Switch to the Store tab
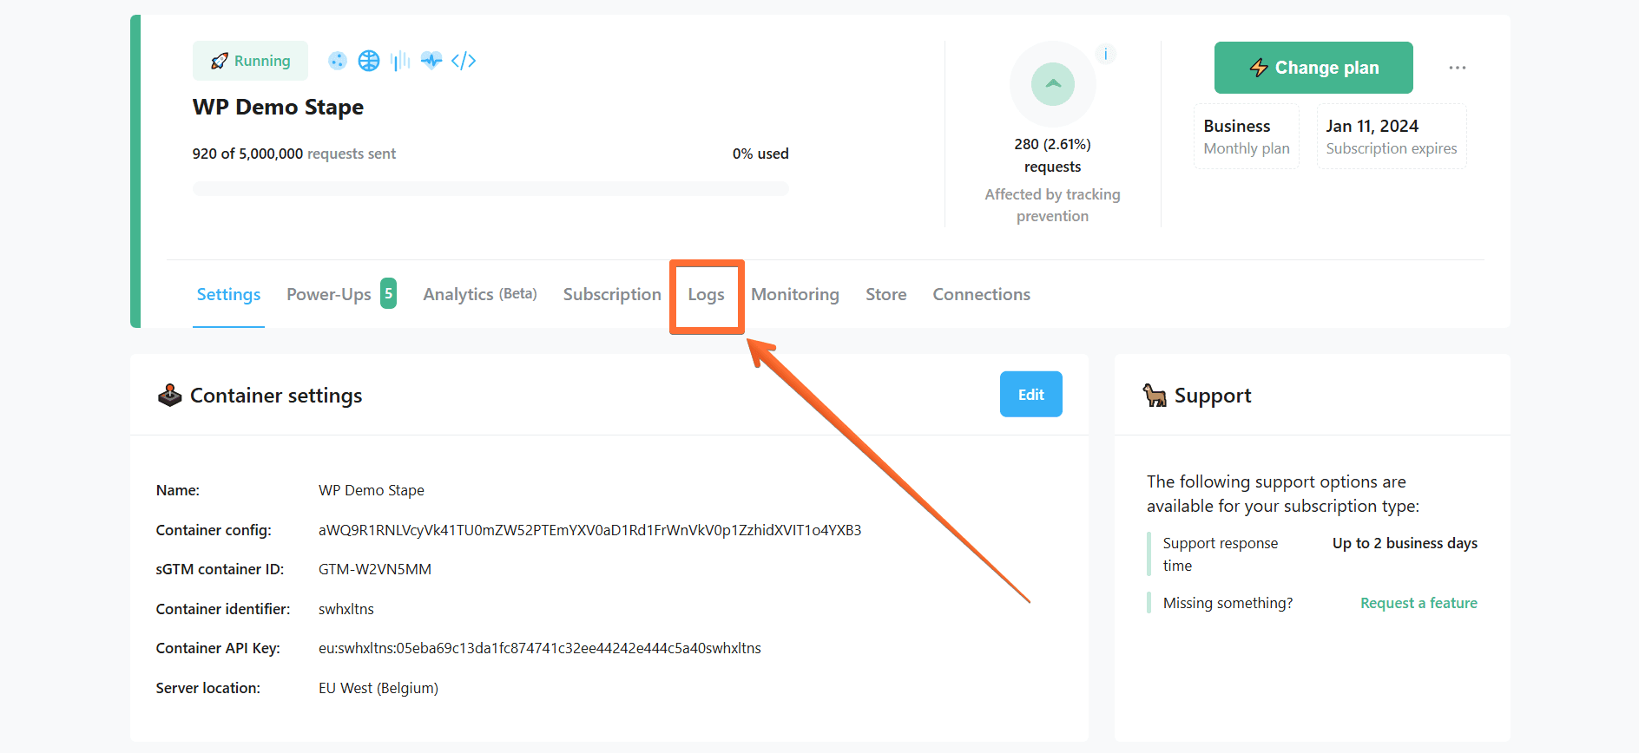Screen dimensions: 1639x753 coord(885,295)
